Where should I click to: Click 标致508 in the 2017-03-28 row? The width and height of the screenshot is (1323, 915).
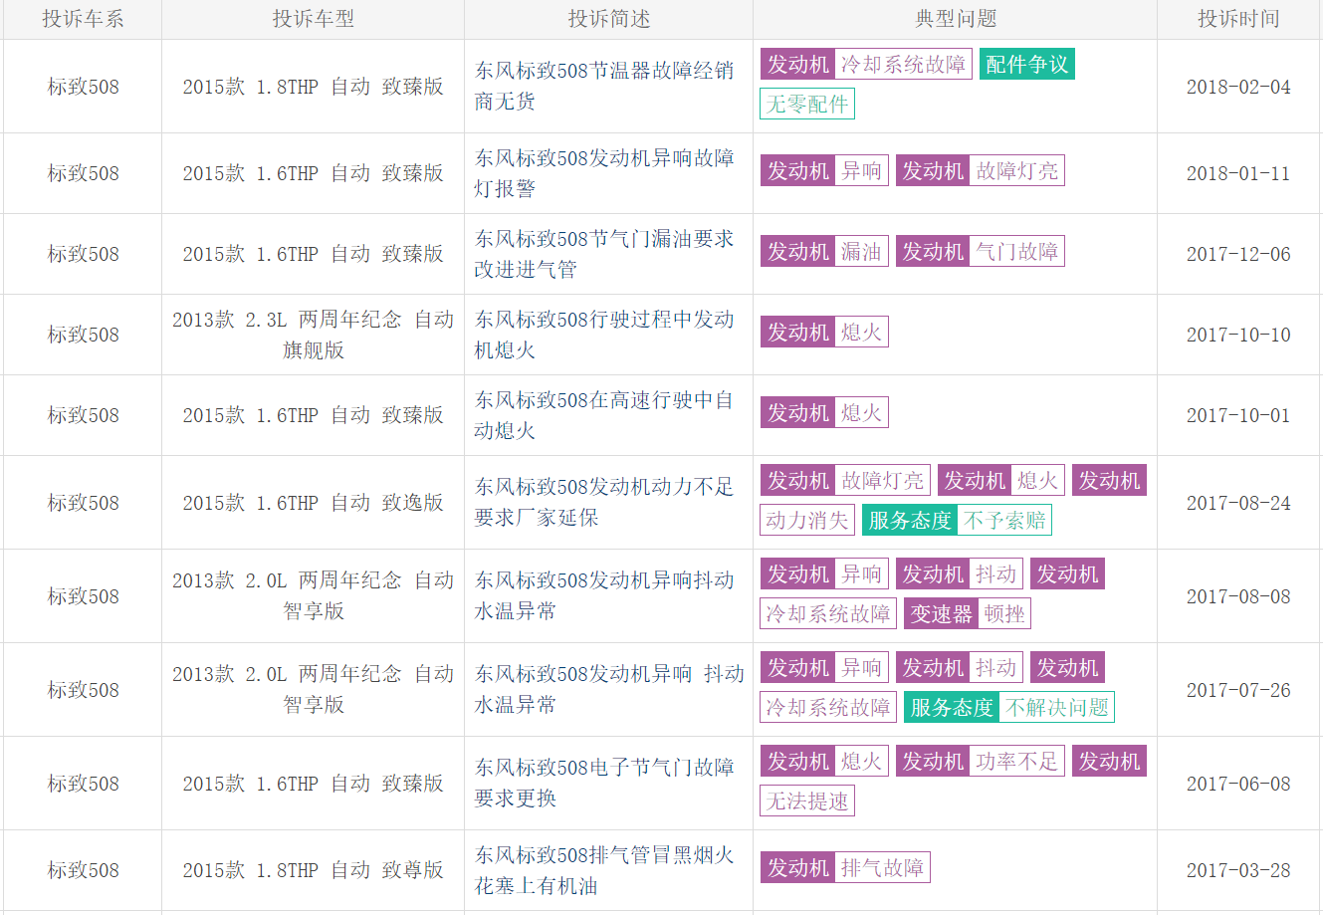[83, 870]
